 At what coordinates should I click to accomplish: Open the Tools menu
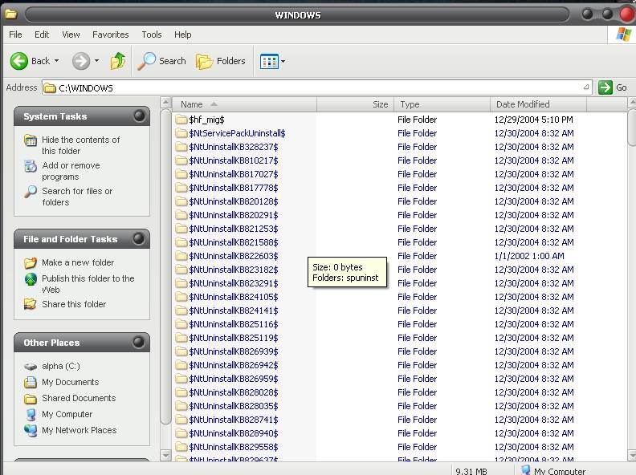coord(151,35)
